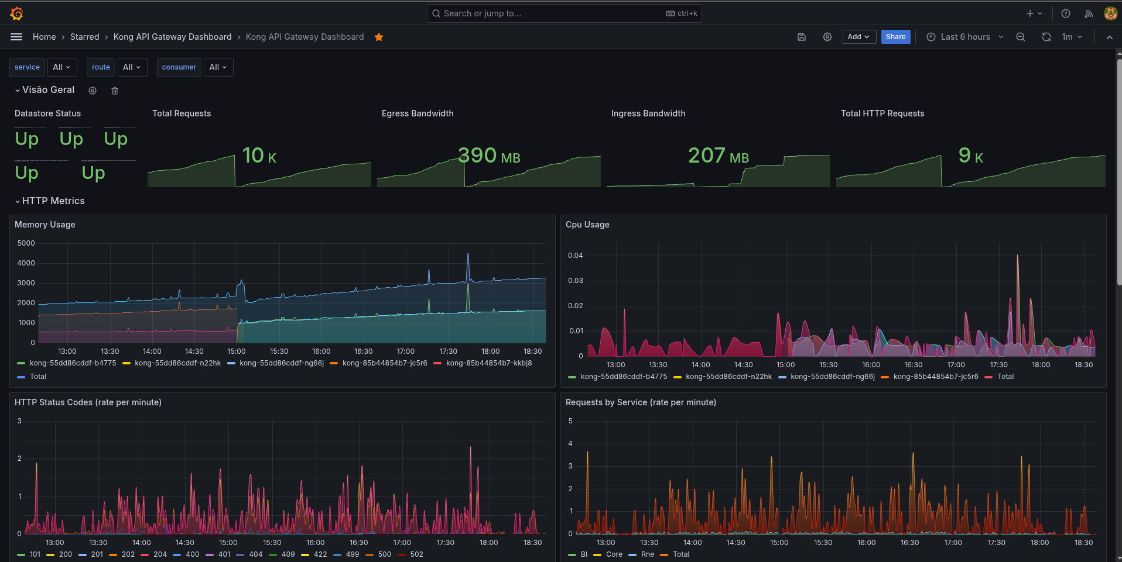This screenshot has height=562, width=1122.
Task: Focus the Search or jump to field
Action: pyautogui.click(x=565, y=13)
